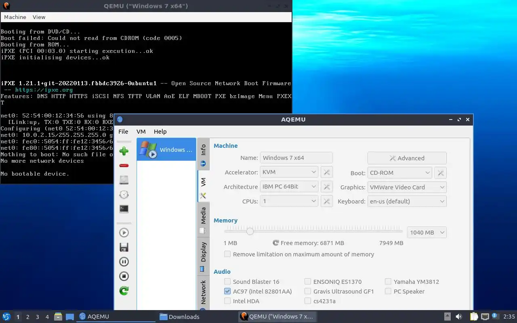Click the VM Name input field
Image resolution: width=517 pixels, height=323 pixels.
(x=296, y=158)
